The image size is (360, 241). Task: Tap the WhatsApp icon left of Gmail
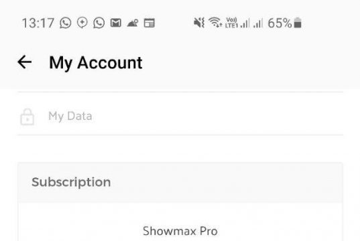click(99, 23)
